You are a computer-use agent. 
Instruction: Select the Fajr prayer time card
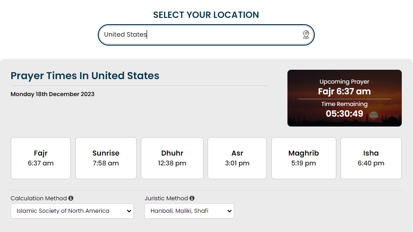pos(41,158)
